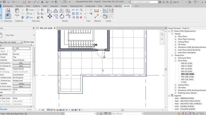Select the Text tool in quick access toolbar

[x=42, y=2]
